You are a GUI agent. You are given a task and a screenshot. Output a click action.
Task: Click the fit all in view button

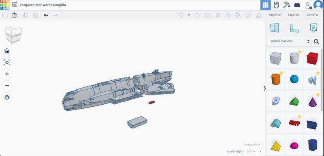[x=7, y=63]
